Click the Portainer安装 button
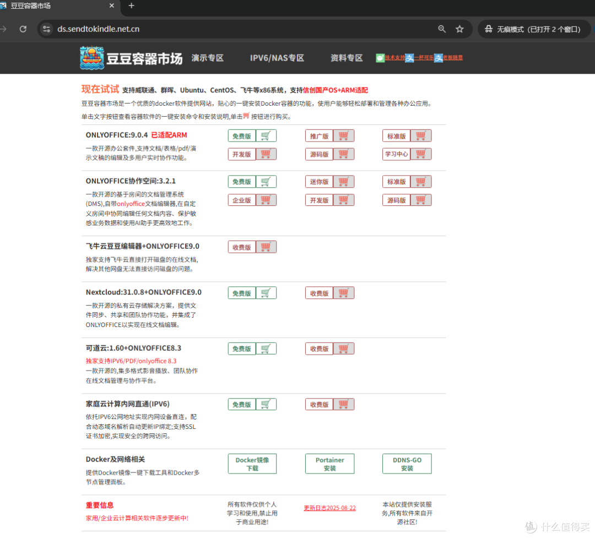This screenshot has height=539, width=595. 330,464
